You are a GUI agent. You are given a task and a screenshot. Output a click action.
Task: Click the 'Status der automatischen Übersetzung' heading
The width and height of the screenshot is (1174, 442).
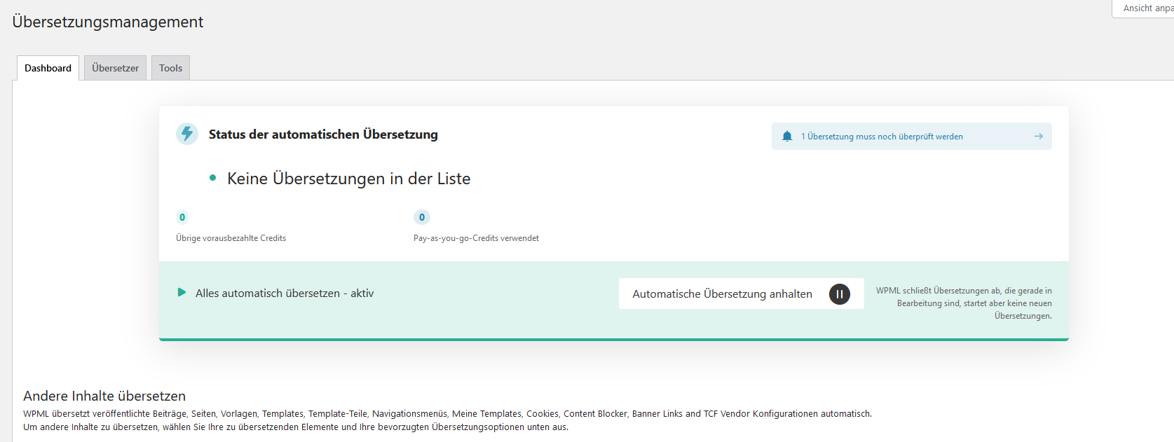(323, 134)
